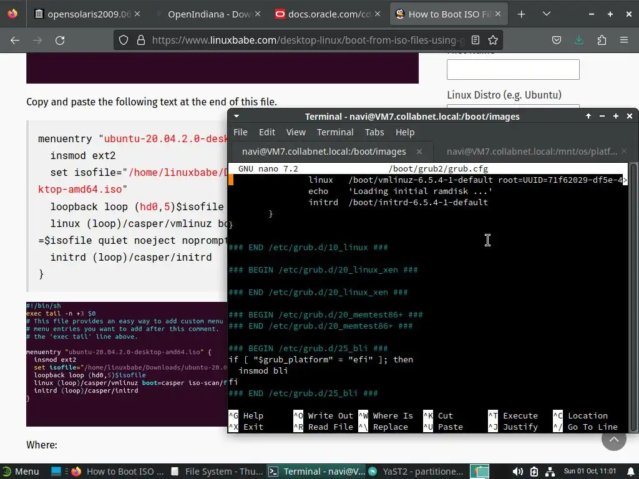
Task: Click '### BEGIN /etc/grub.d/20_linux_xen ###' line
Action: 323,269
